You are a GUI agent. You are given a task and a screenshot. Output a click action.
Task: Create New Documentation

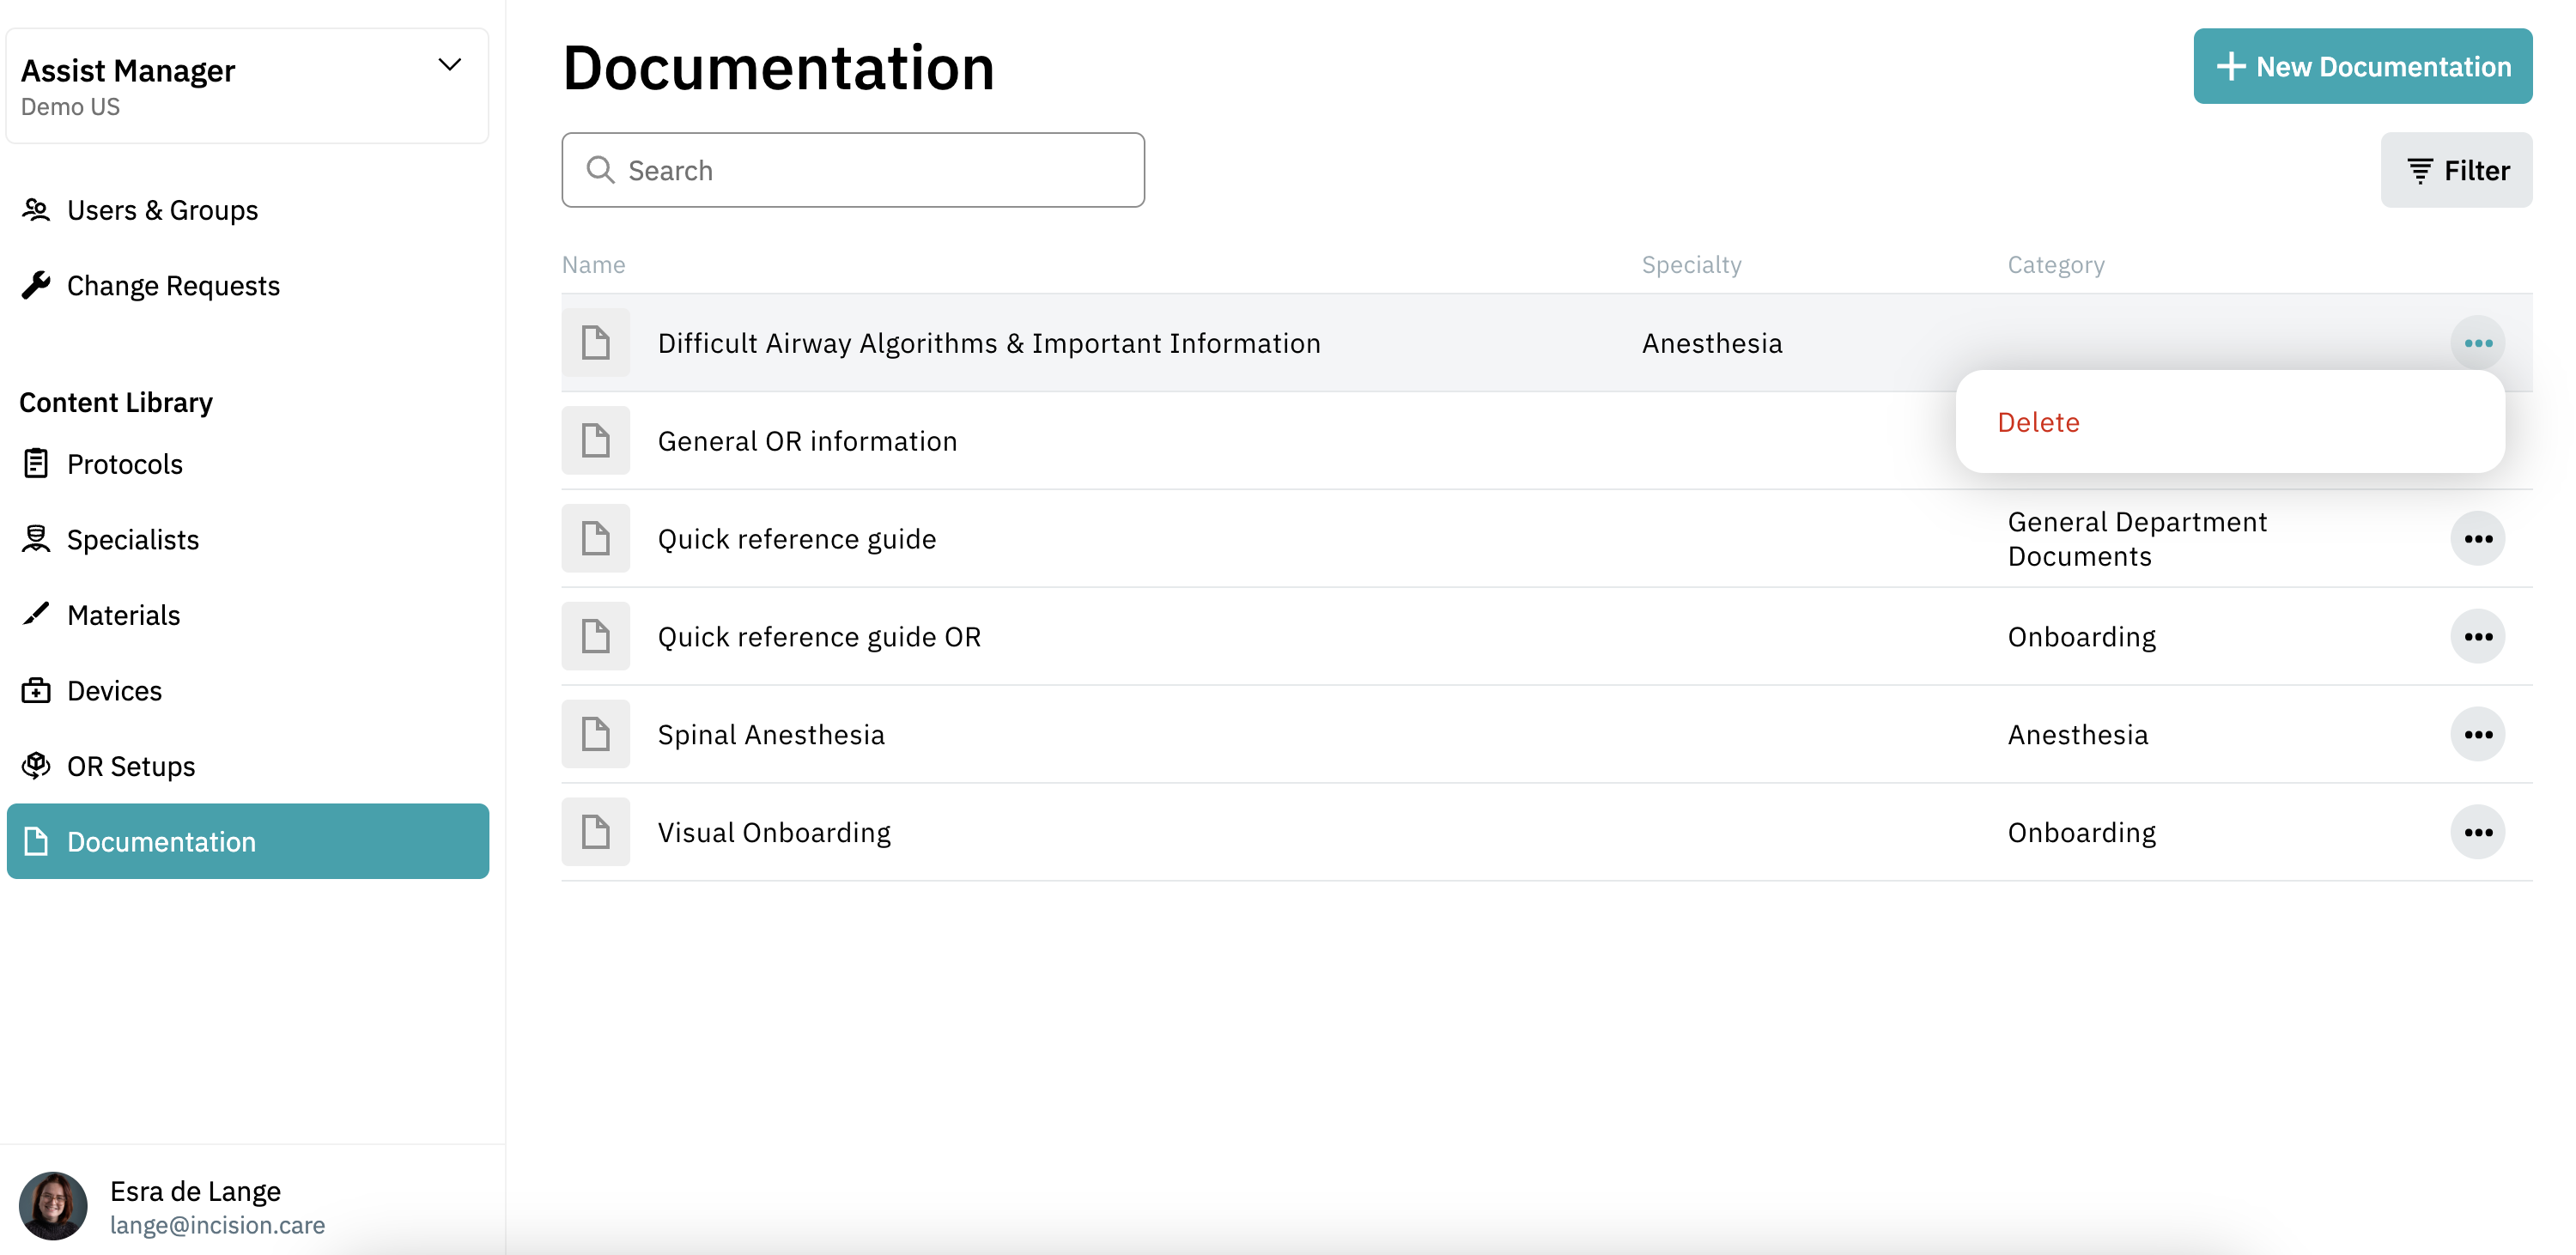point(2362,66)
